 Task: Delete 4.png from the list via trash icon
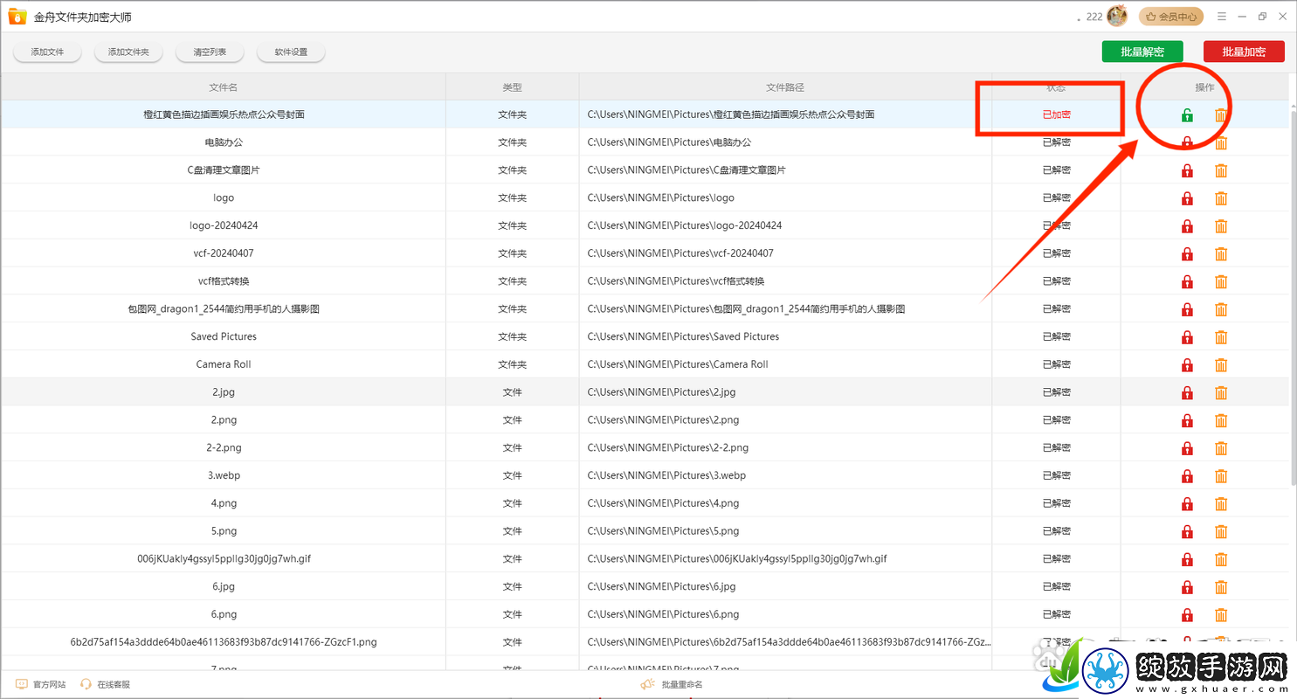coord(1221,504)
